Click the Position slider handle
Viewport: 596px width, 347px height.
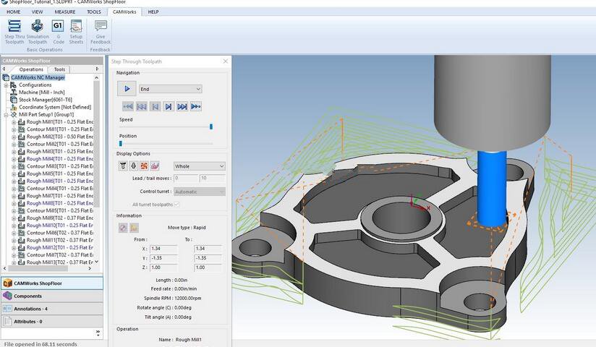click(121, 144)
